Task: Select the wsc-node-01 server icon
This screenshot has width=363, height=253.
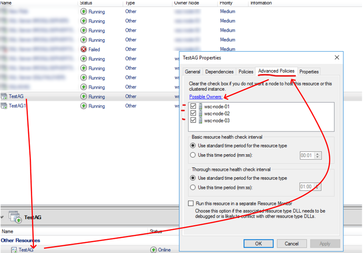Action: [x=200, y=107]
